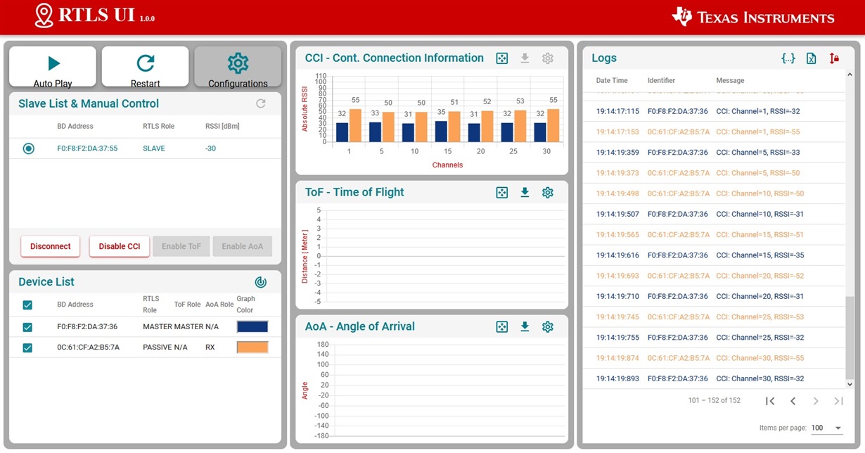Select log row 19:14:17:115
The height and width of the screenshot is (453, 865).
point(714,111)
